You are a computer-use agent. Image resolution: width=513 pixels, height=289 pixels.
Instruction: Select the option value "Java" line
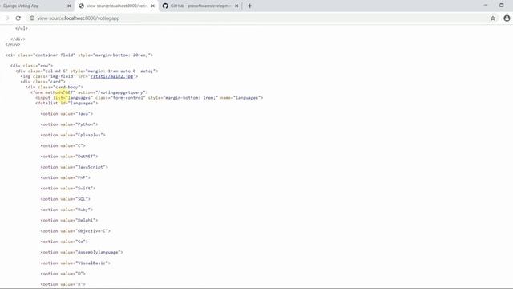click(67, 114)
